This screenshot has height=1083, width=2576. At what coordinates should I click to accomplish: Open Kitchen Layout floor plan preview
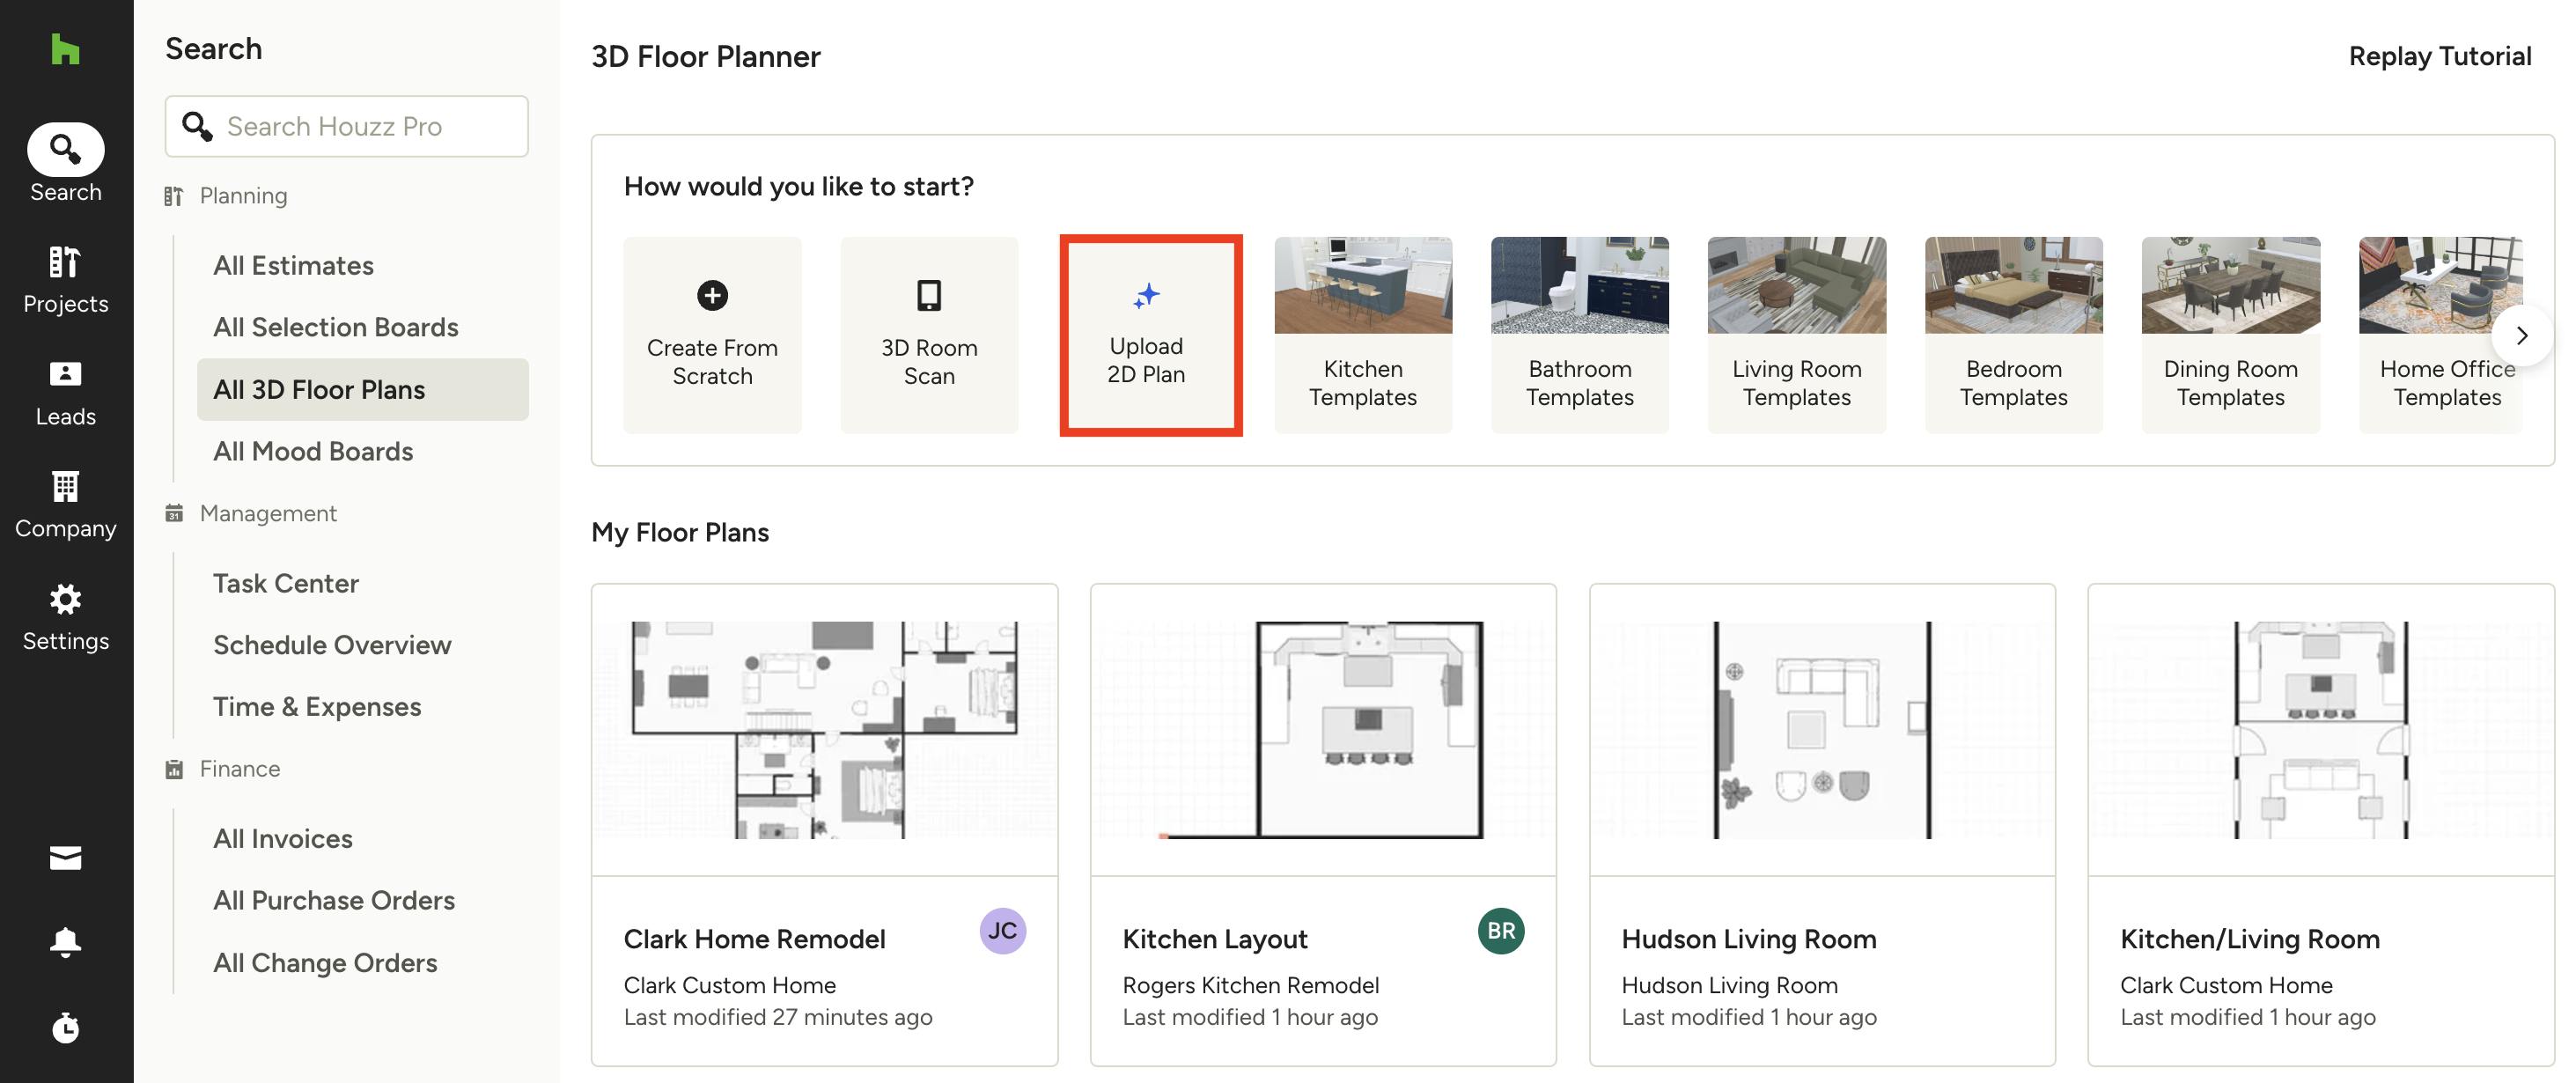(x=1323, y=730)
